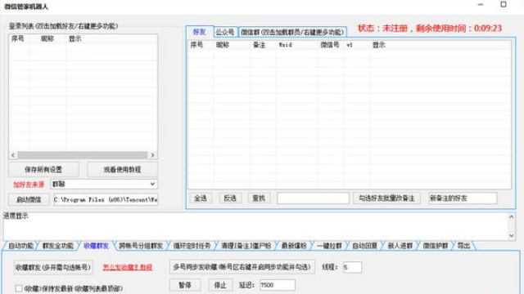The width and height of the screenshot is (524, 294).
Task: Click the up arrow in 进度显示 scrollbar
Action: pos(511,217)
